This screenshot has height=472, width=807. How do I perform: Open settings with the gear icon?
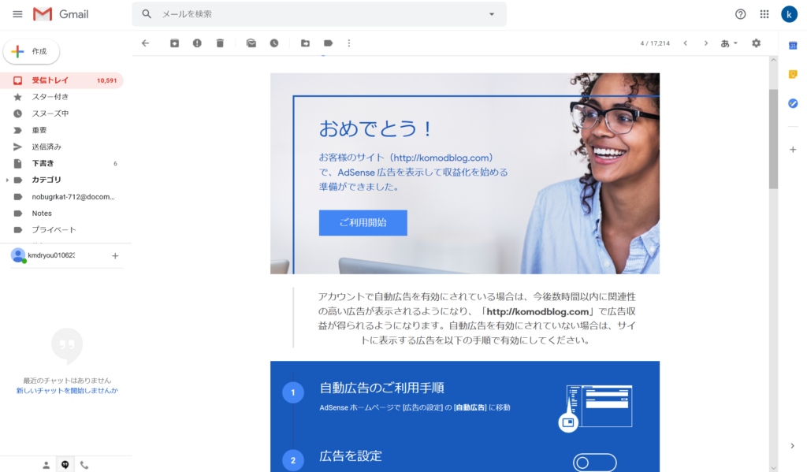tap(756, 43)
